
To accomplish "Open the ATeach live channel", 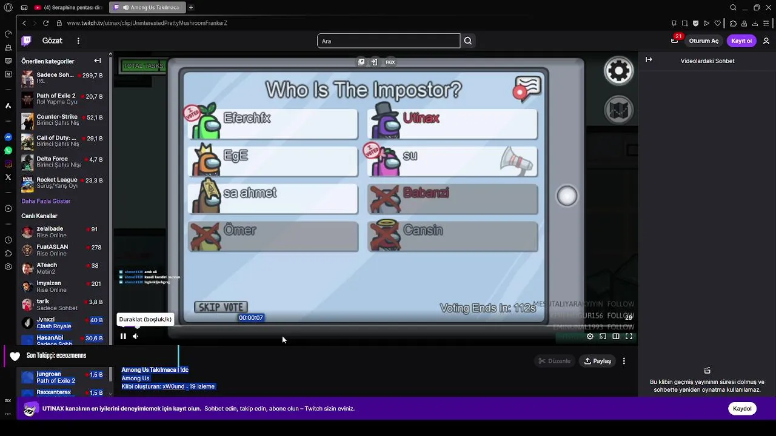I will click(62, 268).
